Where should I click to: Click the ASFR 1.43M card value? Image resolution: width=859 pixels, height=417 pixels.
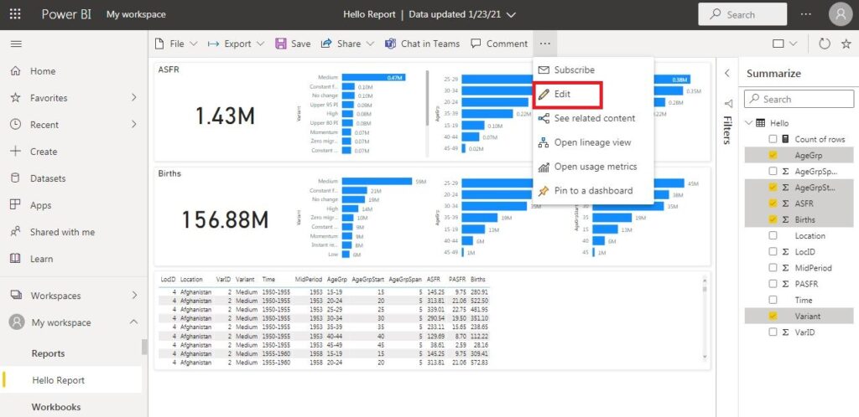(225, 116)
